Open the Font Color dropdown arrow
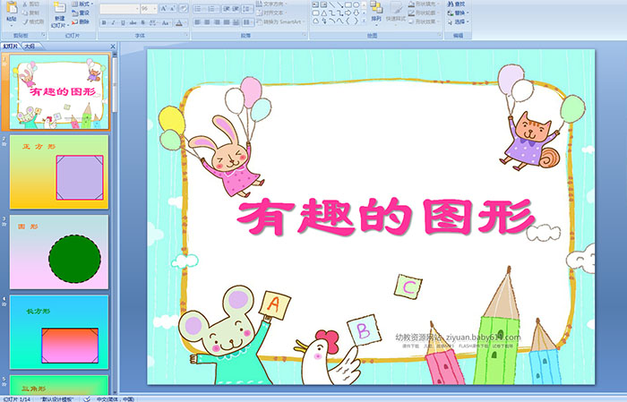This screenshot has width=627, height=402. pyautogui.click(x=185, y=22)
